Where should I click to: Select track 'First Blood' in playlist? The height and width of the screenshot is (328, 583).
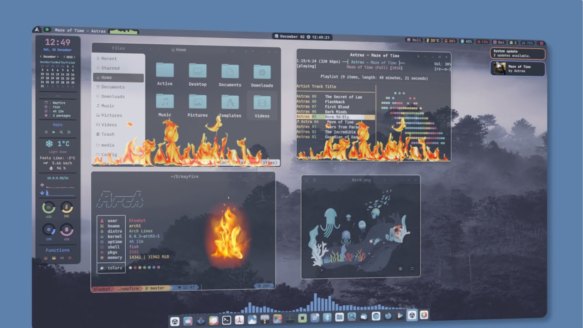[336, 107]
